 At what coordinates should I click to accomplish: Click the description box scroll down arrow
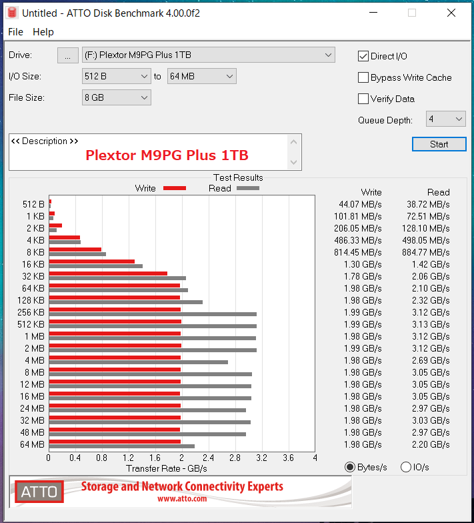click(293, 163)
